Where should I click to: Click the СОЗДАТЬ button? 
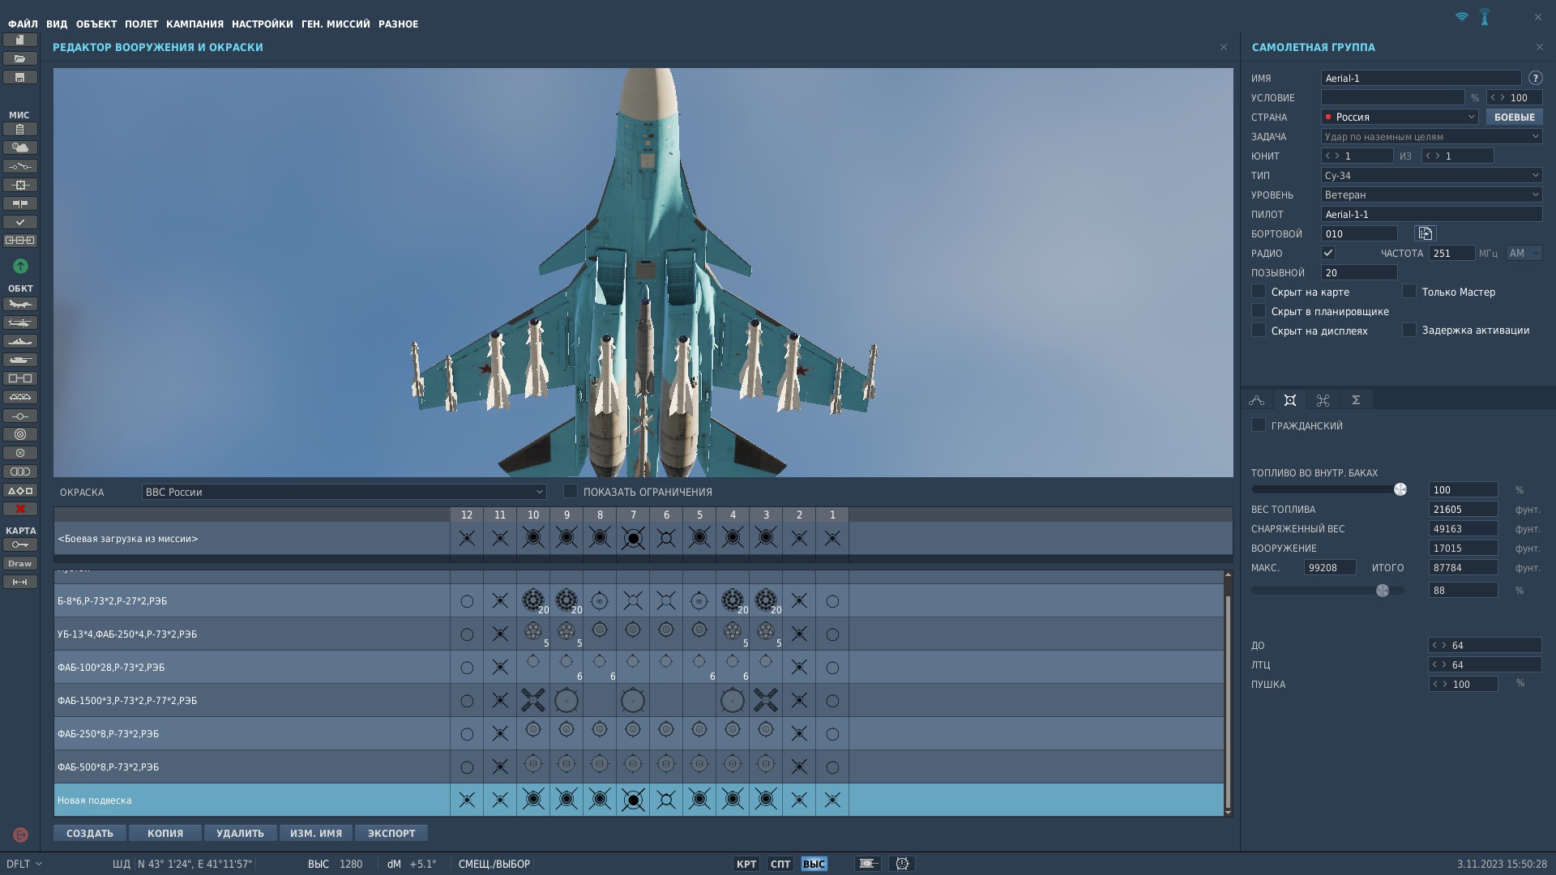(90, 834)
